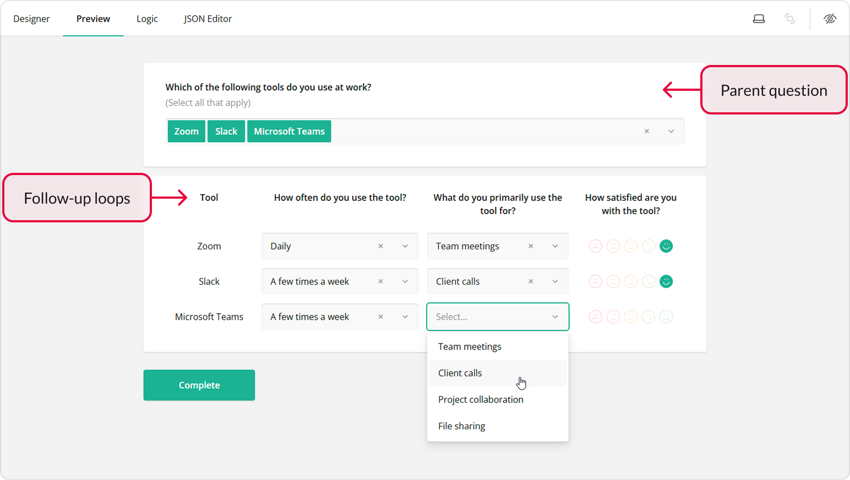Open Slack usage frequency dropdown
This screenshot has height=480, width=850.
[x=405, y=281]
